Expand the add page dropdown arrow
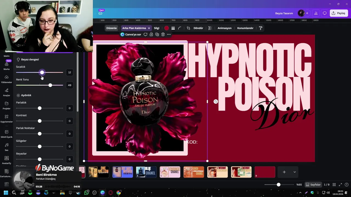 pos(295,172)
